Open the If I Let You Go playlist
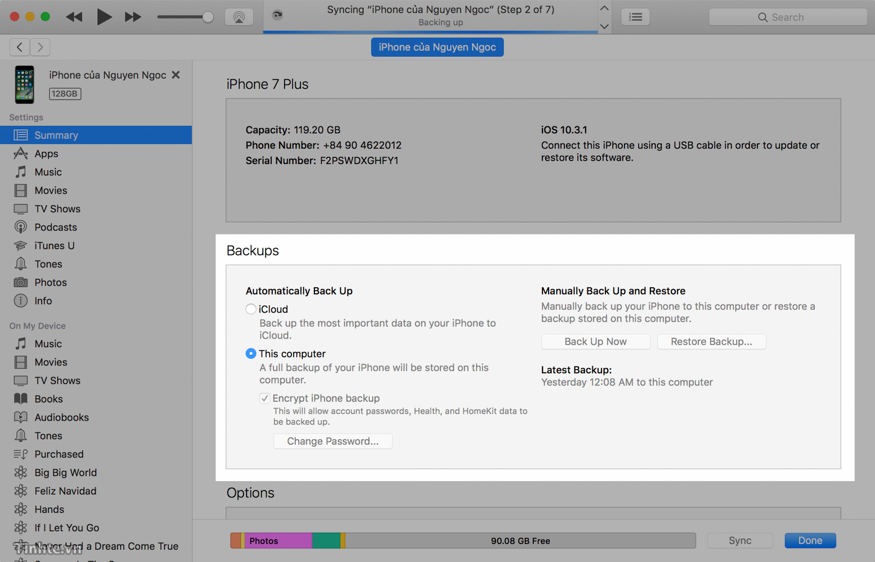The image size is (875, 562). pyautogui.click(x=96, y=528)
